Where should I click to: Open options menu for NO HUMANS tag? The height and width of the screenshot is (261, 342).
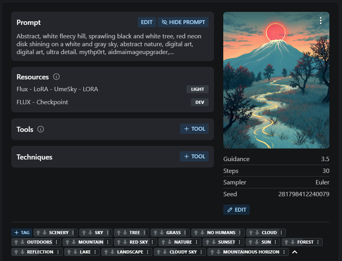239,233
